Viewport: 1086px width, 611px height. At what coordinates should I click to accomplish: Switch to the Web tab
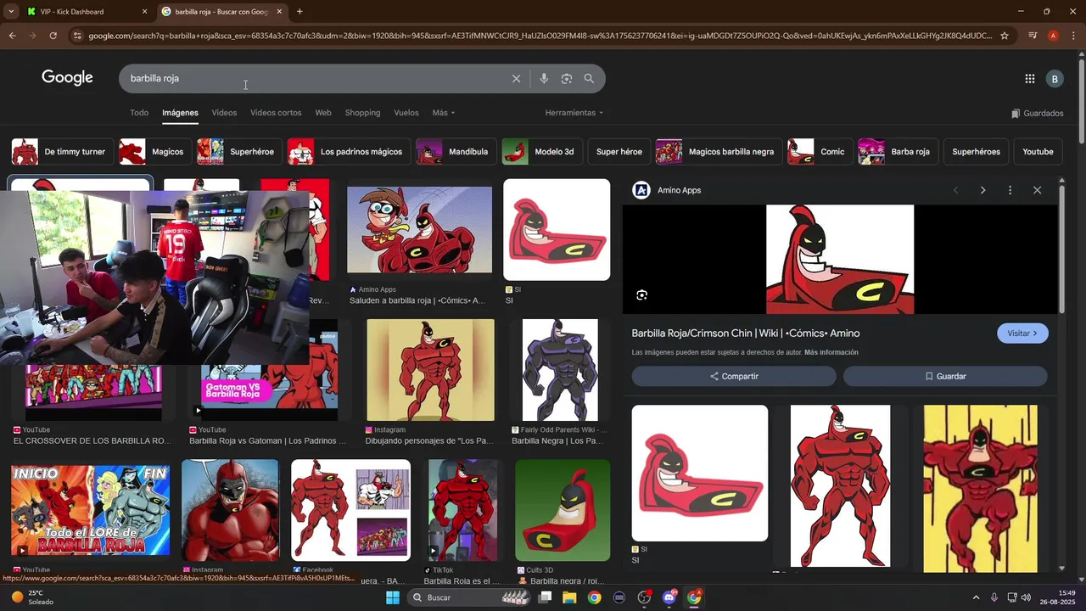(323, 113)
